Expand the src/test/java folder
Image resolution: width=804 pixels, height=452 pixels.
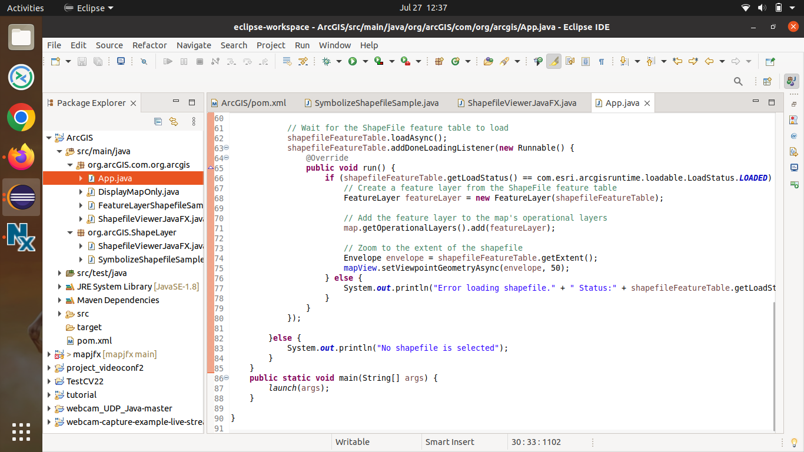click(x=60, y=273)
